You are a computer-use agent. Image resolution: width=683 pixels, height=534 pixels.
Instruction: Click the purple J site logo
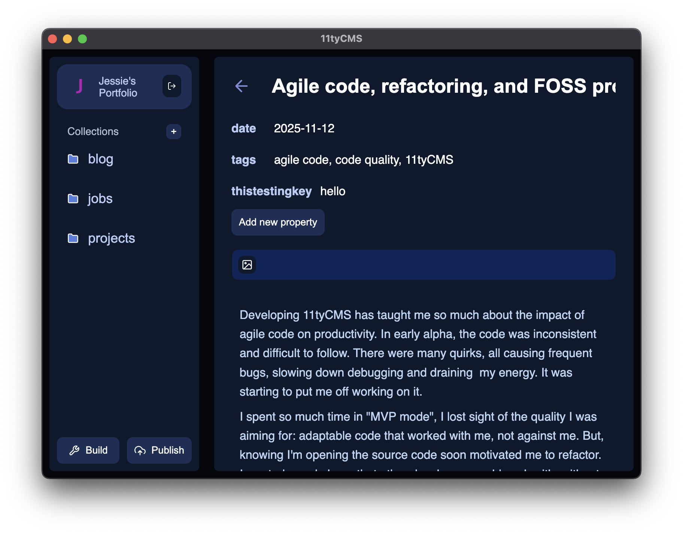tap(79, 86)
